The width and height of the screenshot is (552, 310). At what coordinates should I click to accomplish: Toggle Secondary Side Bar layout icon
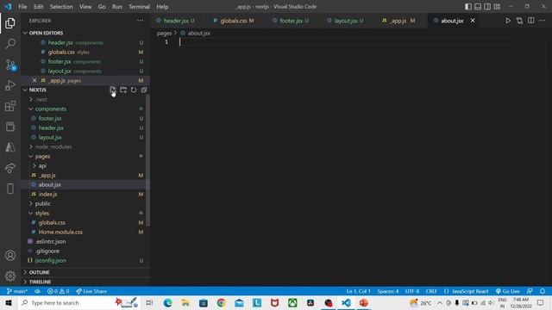[487, 7]
